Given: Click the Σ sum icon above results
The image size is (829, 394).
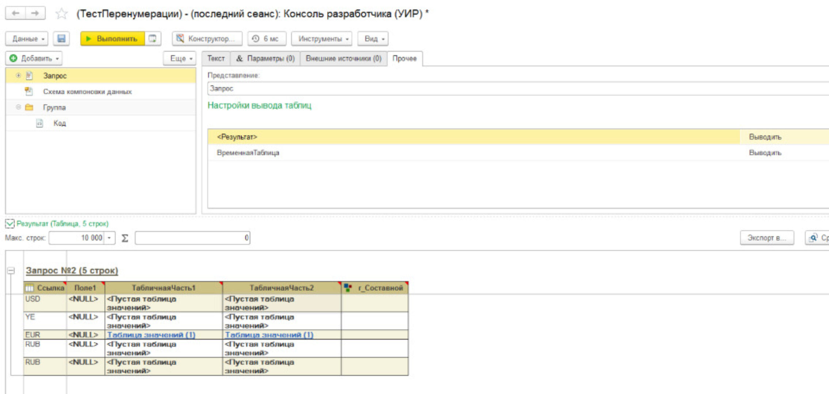Looking at the screenshot, I should tap(124, 237).
